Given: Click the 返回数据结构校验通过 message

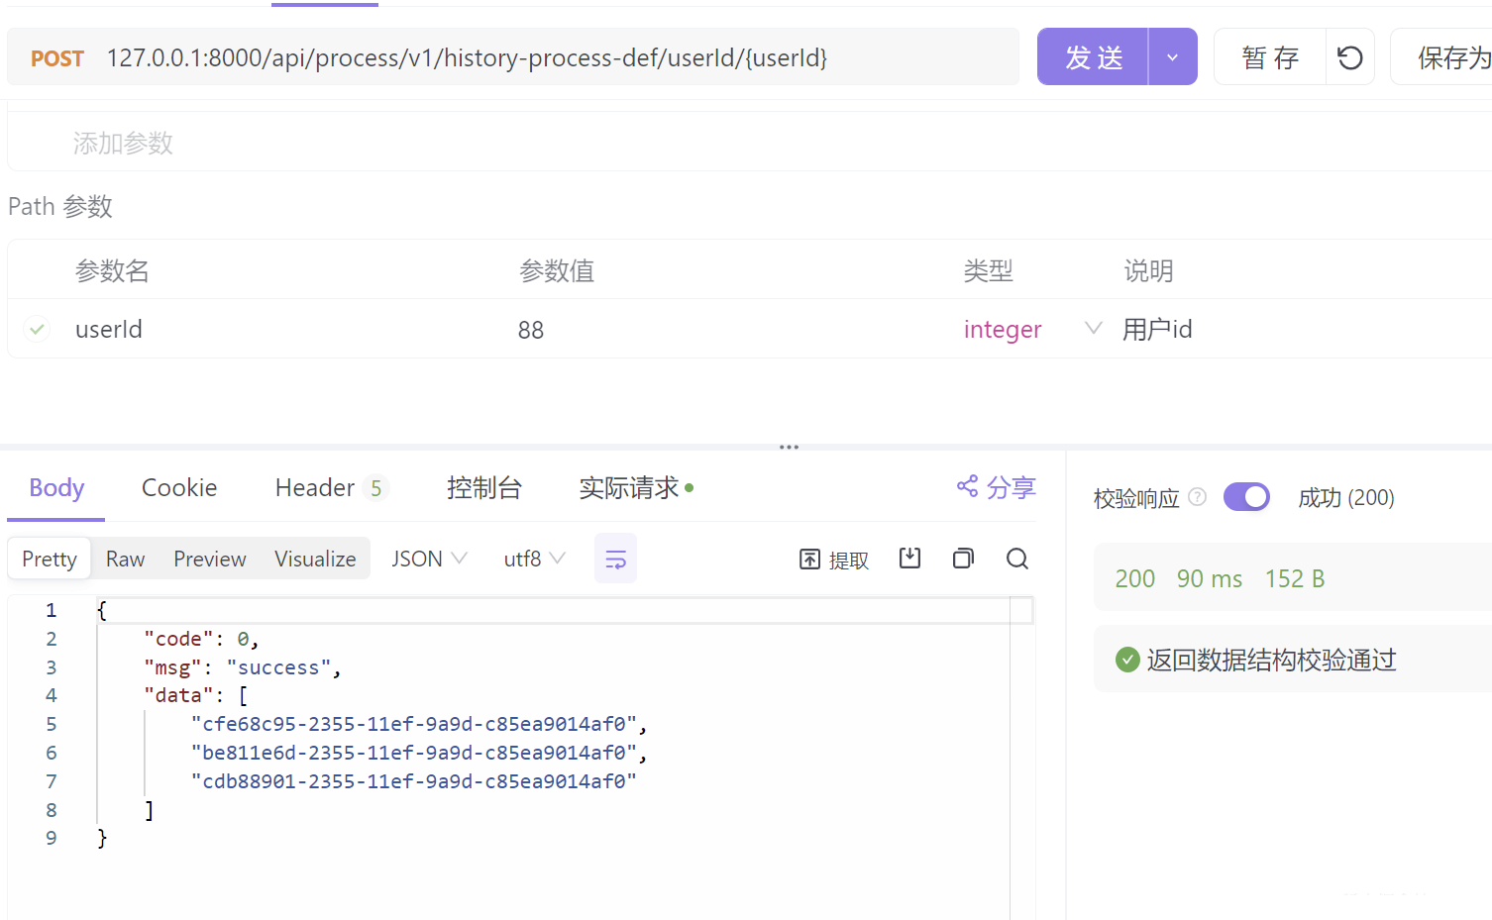Looking at the screenshot, I should coord(1271,660).
